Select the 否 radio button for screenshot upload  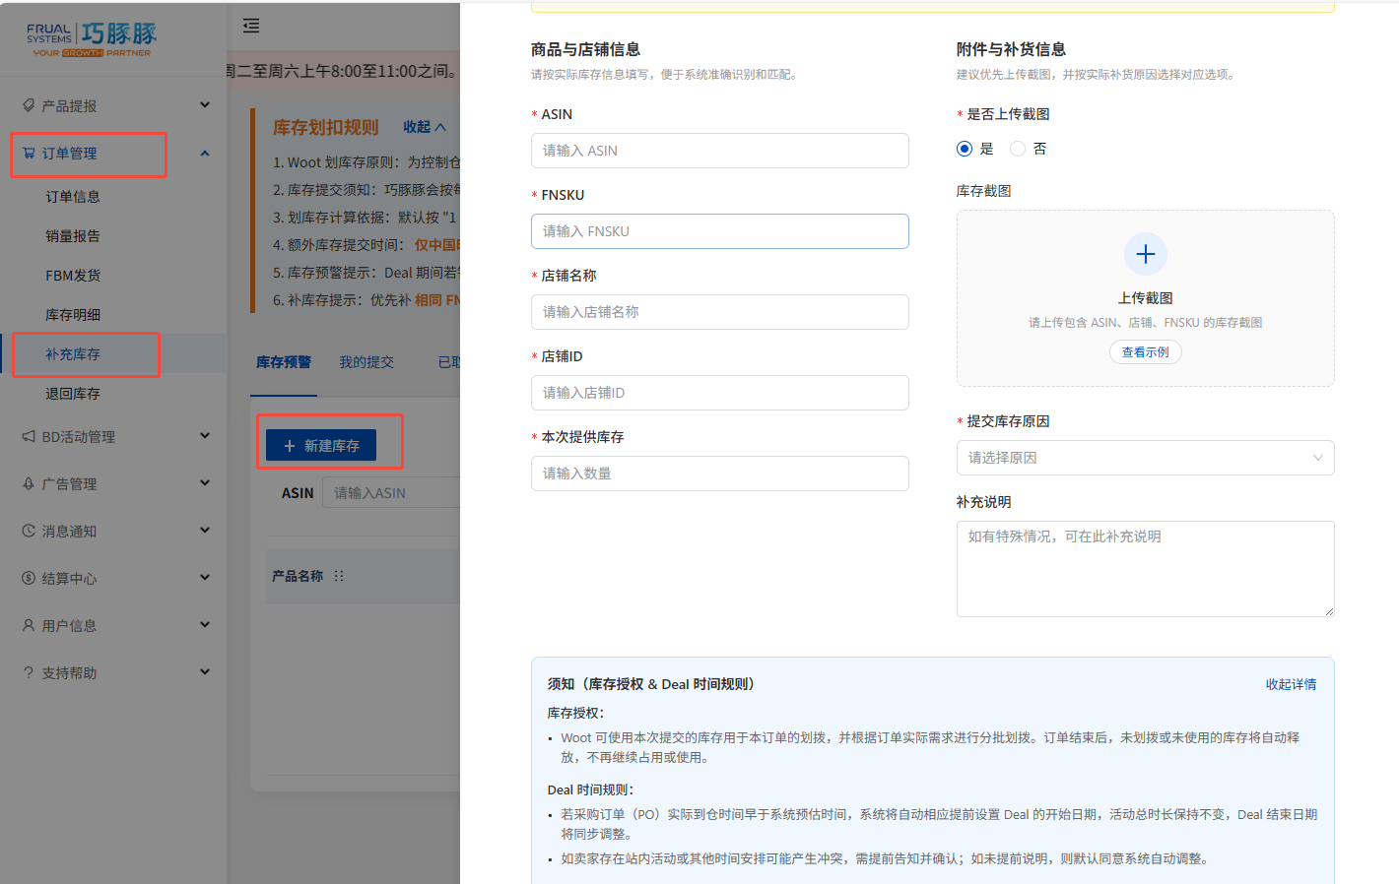[x=1018, y=149]
